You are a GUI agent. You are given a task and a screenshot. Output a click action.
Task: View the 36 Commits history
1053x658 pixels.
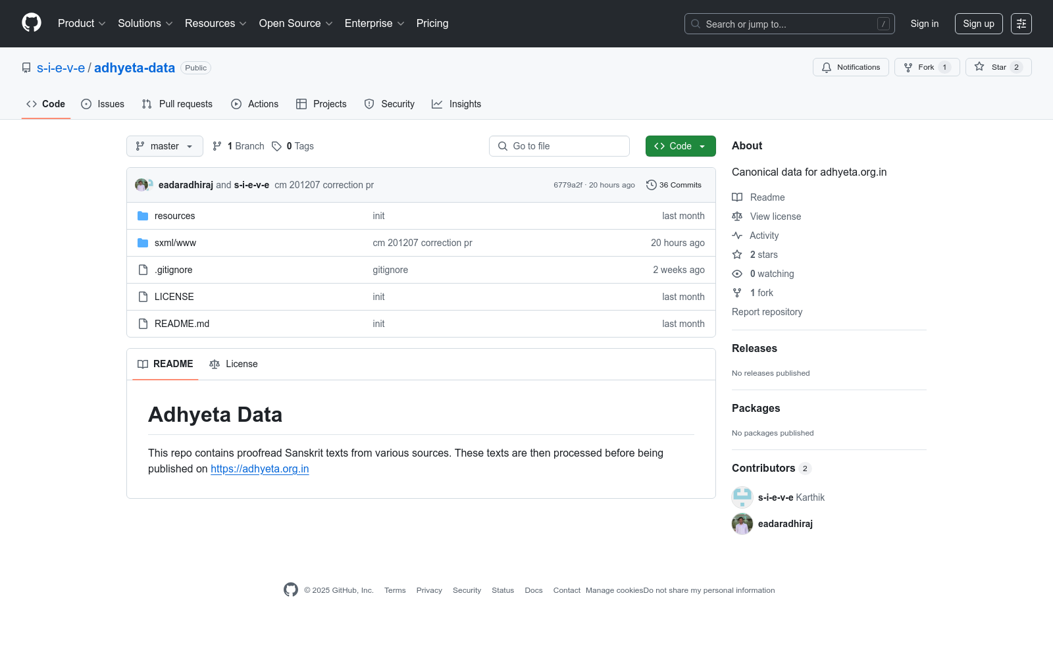tap(674, 185)
